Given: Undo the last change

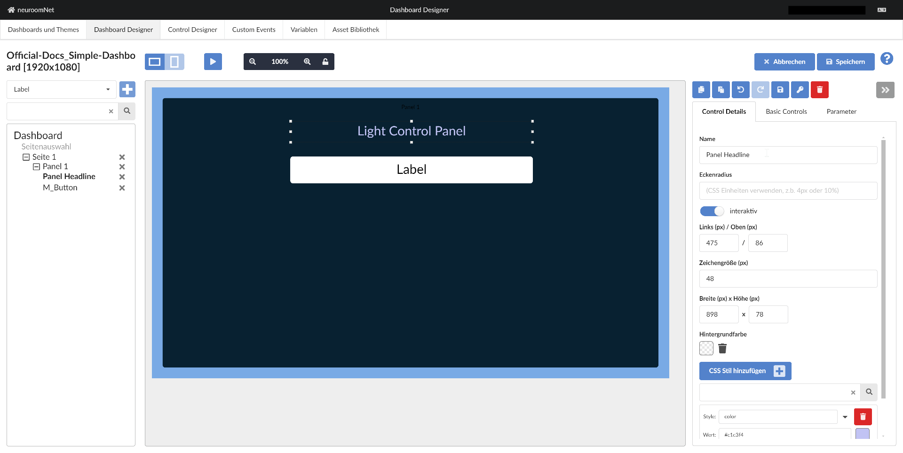Looking at the screenshot, I should (x=741, y=90).
